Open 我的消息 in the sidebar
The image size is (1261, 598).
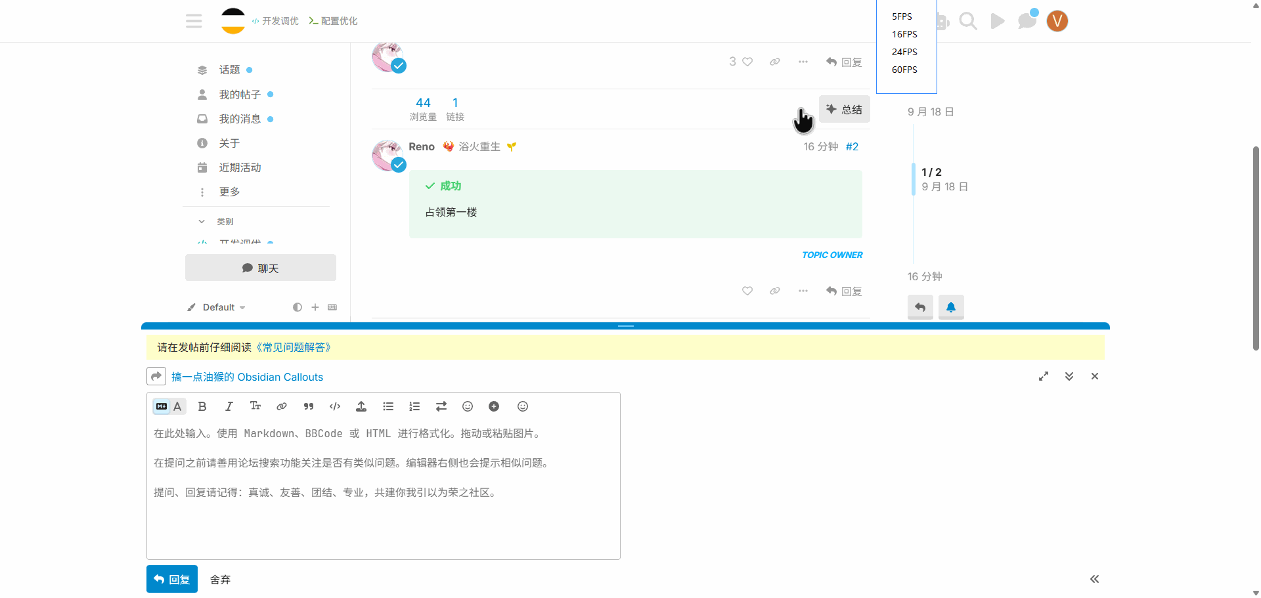coord(240,119)
